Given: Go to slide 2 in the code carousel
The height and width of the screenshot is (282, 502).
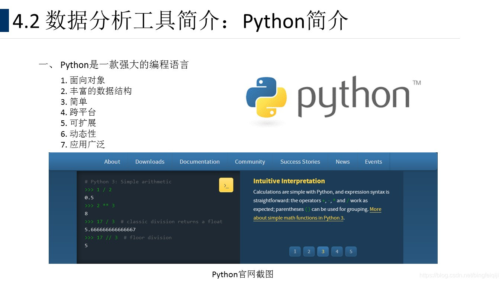Looking at the screenshot, I should [x=309, y=252].
